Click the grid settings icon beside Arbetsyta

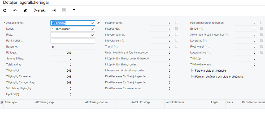[x=2, y=102]
